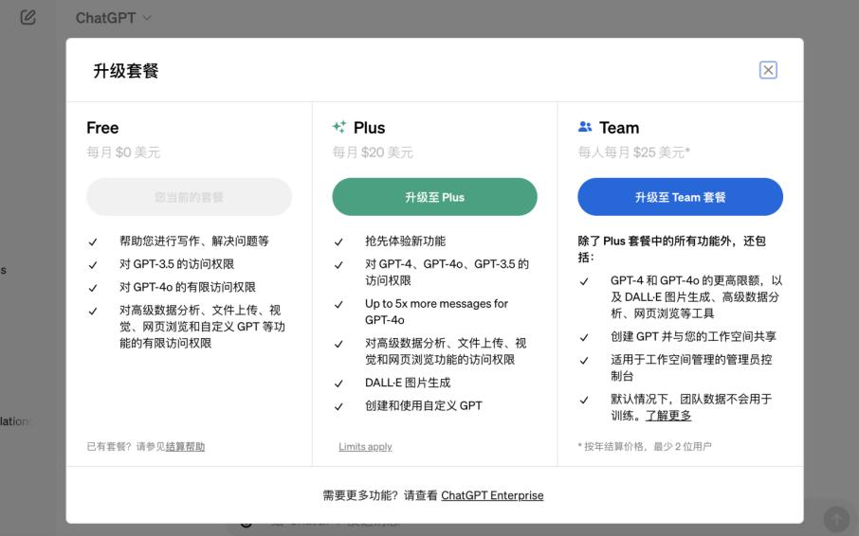Click the checkmark beside DALL·E 图片生成
Image resolution: width=859 pixels, height=536 pixels.
tap(338, 384)
